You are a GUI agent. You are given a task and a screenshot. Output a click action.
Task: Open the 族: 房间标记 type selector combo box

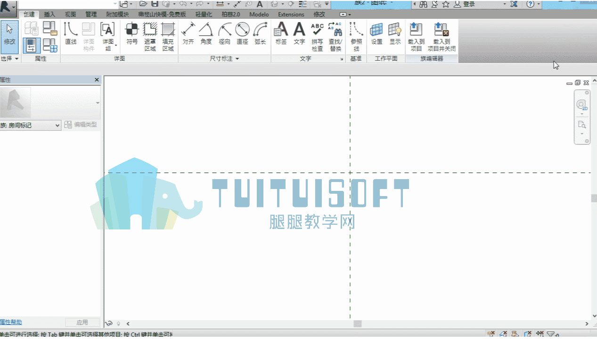pyautogui.click(x=31, y=125)
